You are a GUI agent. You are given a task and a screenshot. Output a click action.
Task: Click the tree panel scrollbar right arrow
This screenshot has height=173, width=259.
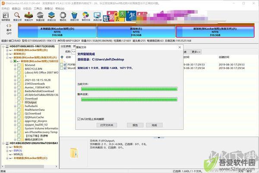[x=56, y=167]
